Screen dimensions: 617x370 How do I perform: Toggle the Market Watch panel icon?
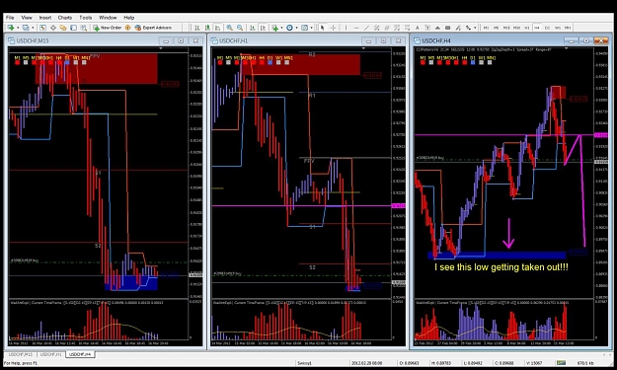[x=42, y=28]
